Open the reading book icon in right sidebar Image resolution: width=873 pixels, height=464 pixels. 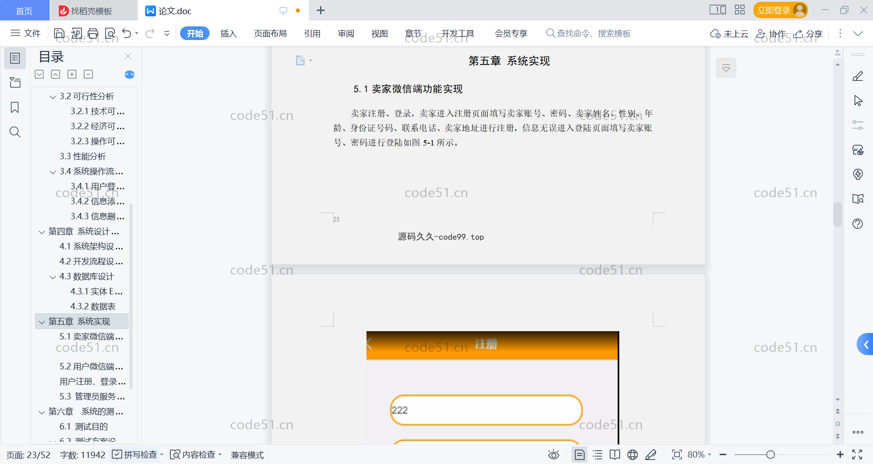tap(858, 199)
